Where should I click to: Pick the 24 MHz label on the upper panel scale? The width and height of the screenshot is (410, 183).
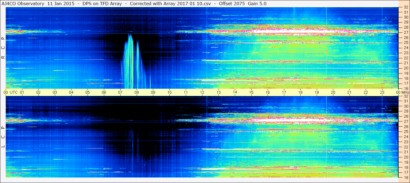point(406,48)
